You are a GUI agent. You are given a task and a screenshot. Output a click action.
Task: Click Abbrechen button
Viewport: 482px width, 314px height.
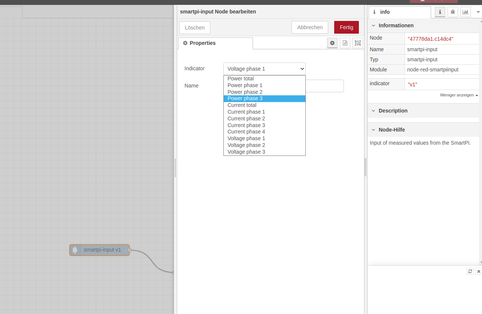click(x=310, y=27)
